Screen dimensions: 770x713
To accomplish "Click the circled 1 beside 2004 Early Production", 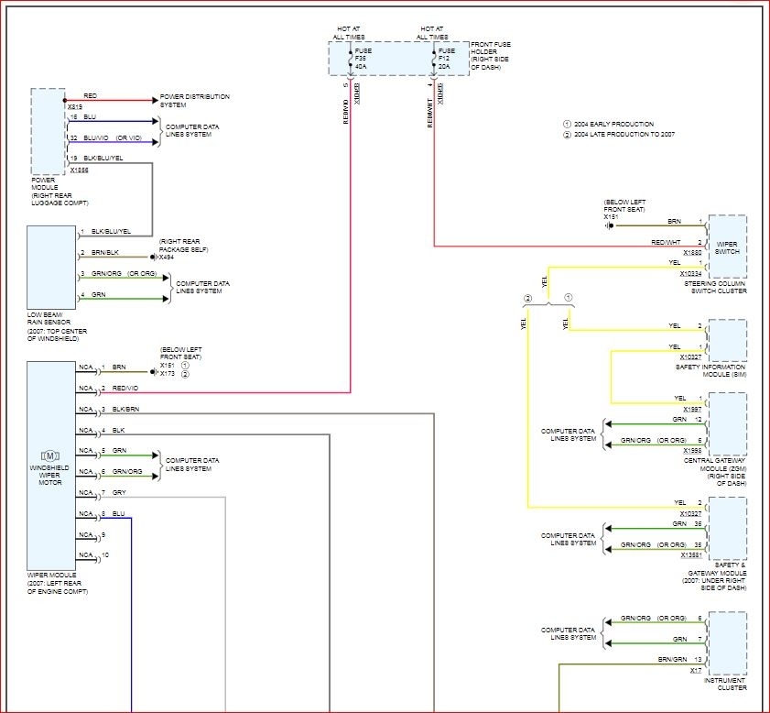I will point(567,124).
